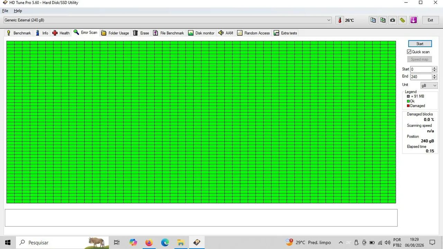The height and width of the screenshot is (249, 443).
Task: Click the empty log text box below grid
Action: (201, 218)
